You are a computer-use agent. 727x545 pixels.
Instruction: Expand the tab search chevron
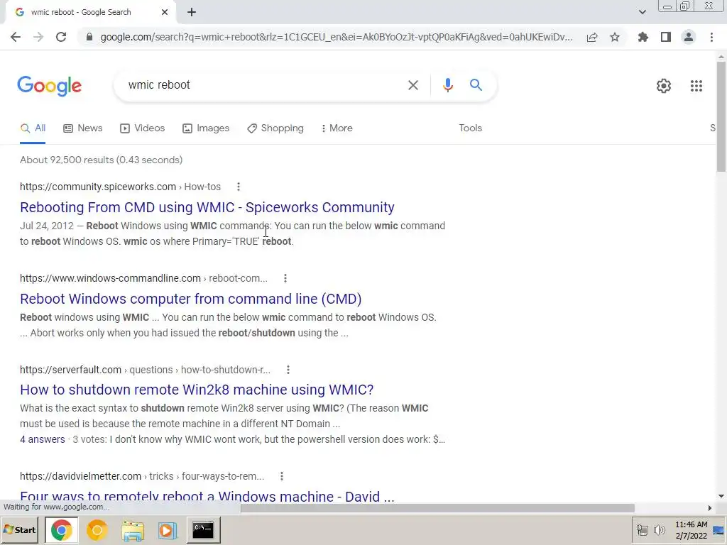click(642, 12)
